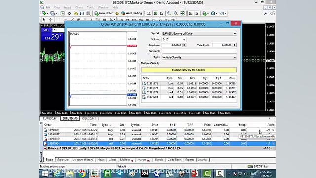Toggle the AutoTrading button
Screen dimensions: 316x178
(x=132, y=13)
